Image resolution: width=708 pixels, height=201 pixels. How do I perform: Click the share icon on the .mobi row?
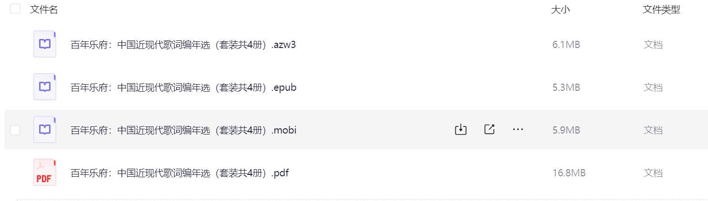pyautogui.click(x=489, y=129)
